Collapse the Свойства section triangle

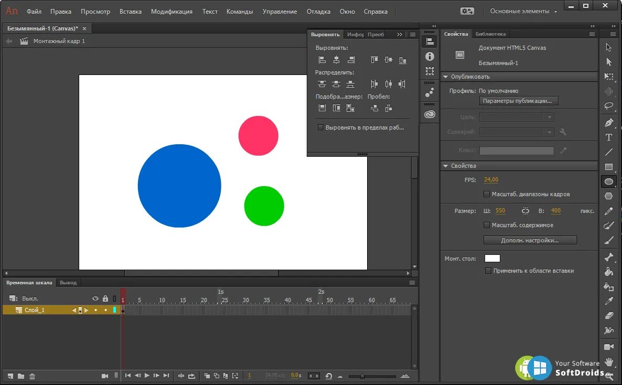click(446, 166)
